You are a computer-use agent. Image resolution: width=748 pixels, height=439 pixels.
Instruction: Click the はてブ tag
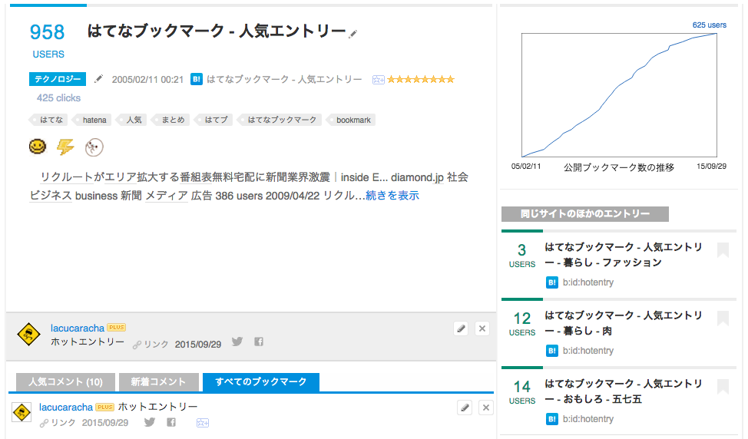pyautogui.click(x=213, y=120)
